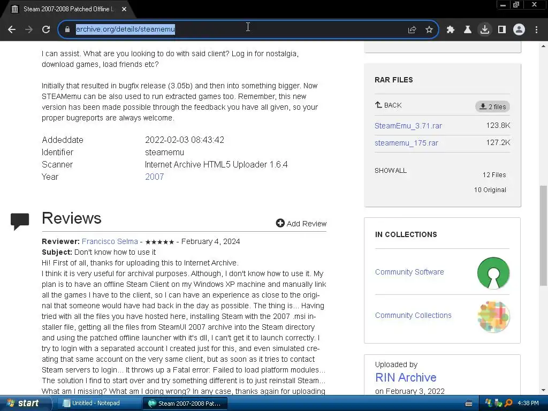Open browser three-dot menu
Screen dimensions: 548x411
pyautogui.click(x=536, y=30)
